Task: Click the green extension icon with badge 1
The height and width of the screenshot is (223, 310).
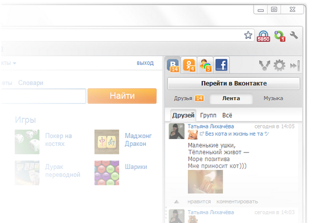Action: tap(280, 36)
